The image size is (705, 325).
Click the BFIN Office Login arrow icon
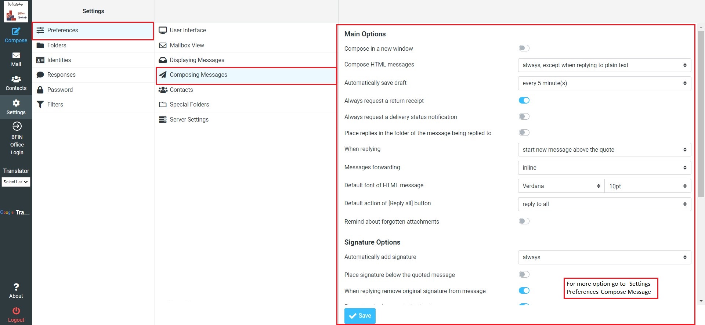pyautogui.click(x=17, y=127)
